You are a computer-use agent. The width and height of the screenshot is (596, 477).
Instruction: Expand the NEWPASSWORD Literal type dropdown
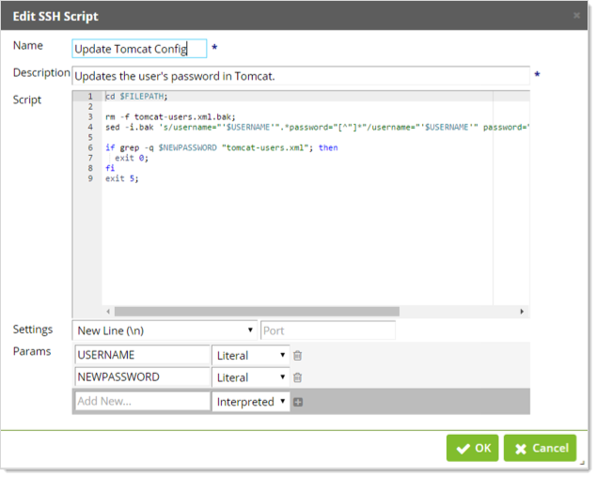click(x=251, y=377)
